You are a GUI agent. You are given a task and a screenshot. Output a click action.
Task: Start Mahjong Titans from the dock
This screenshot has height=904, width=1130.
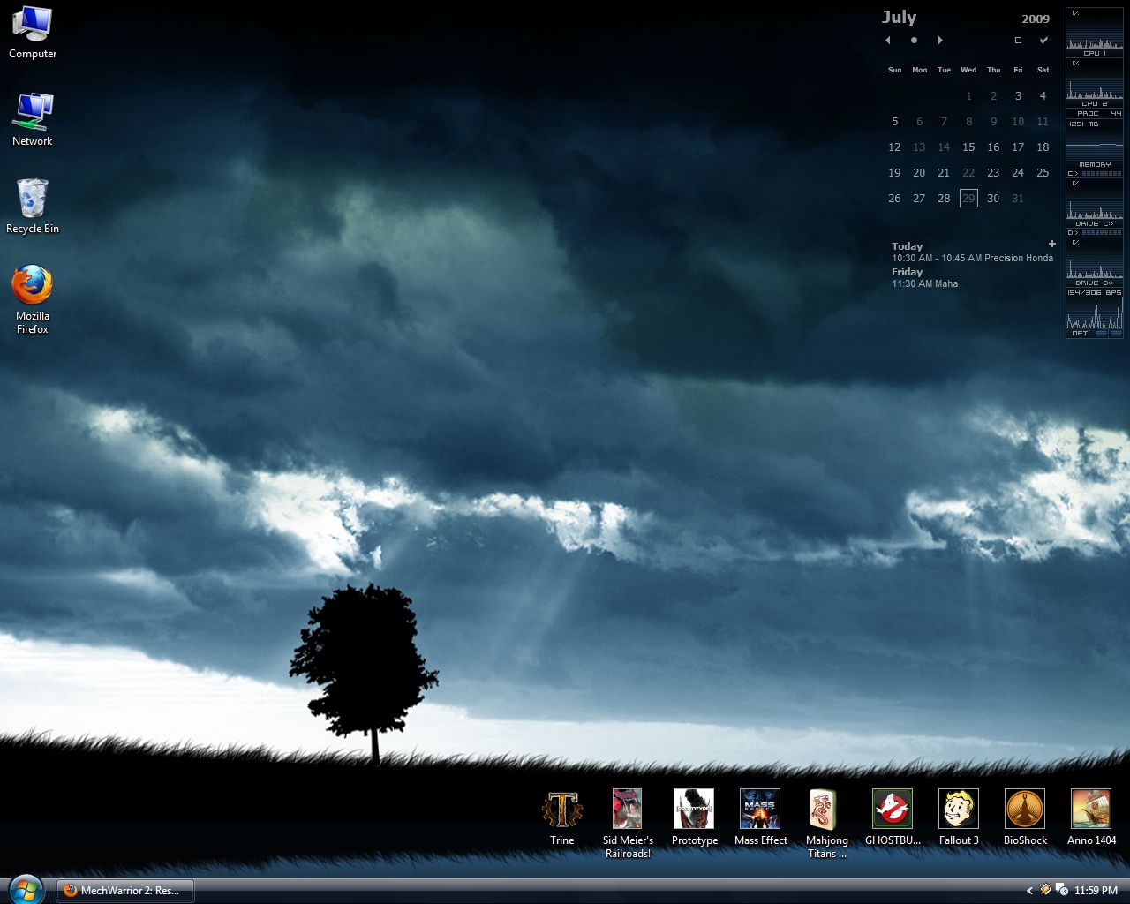point(826,810)
